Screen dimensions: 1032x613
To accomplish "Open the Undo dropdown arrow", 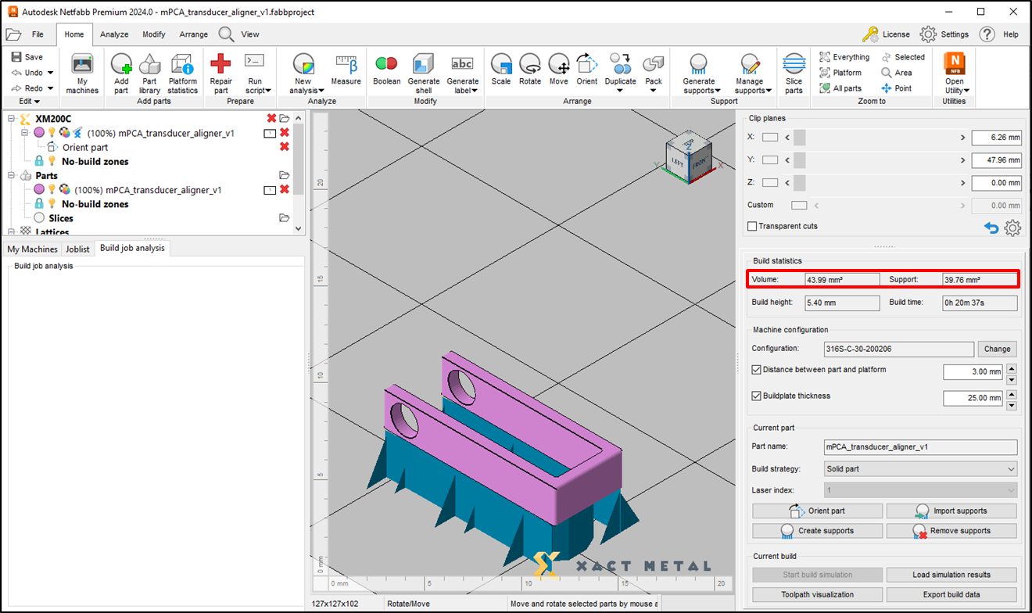I will point(51,73).
